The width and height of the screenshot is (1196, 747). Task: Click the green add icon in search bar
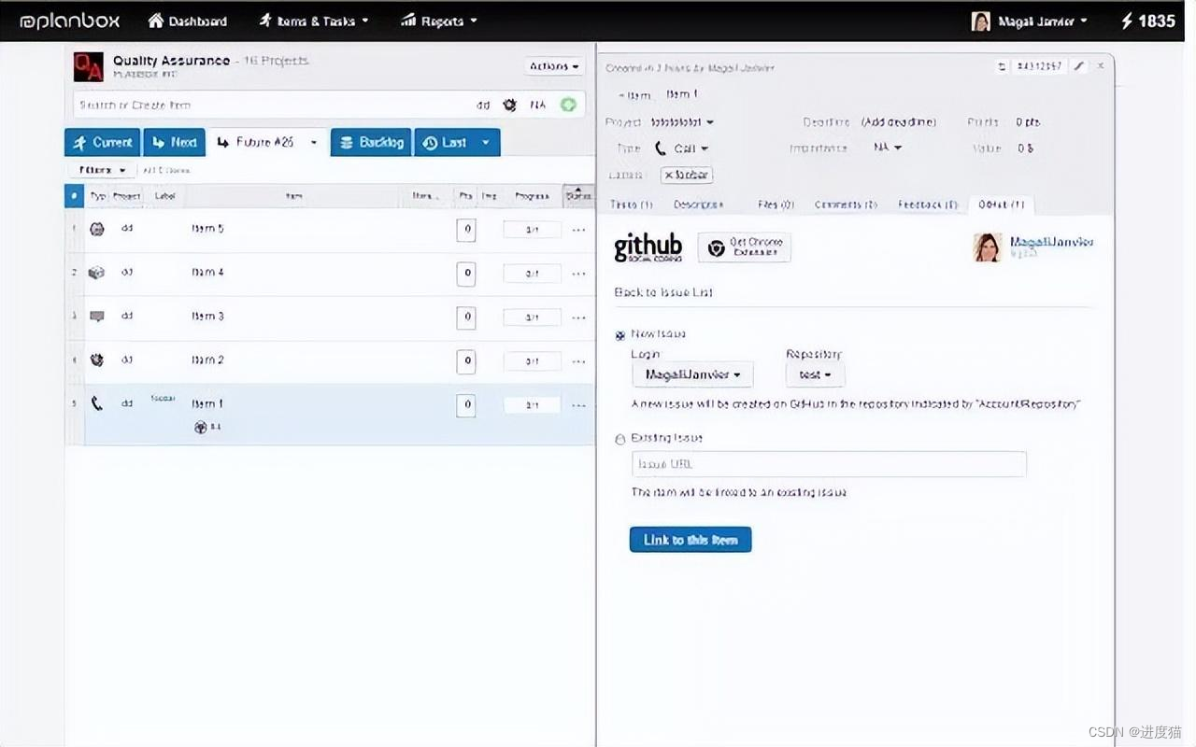568,105
